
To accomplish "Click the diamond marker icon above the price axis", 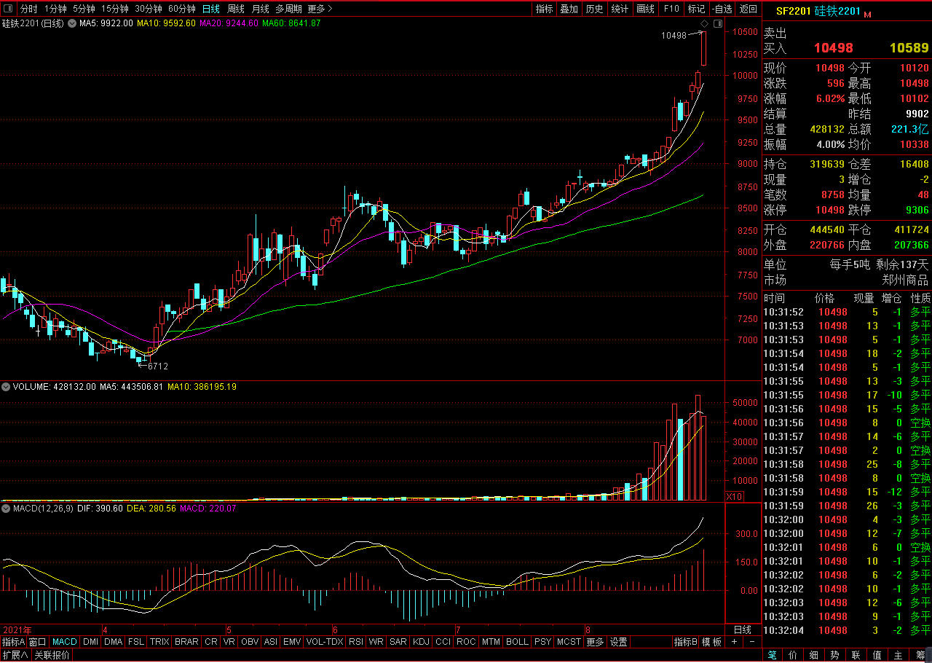I will [705, 24].
